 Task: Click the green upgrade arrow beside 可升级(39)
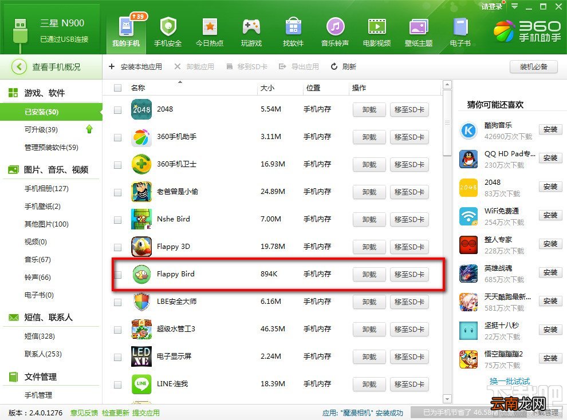[89, 129]
